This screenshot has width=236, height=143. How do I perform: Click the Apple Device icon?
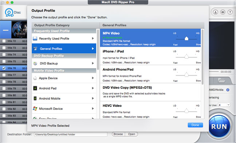click(35, 78)
